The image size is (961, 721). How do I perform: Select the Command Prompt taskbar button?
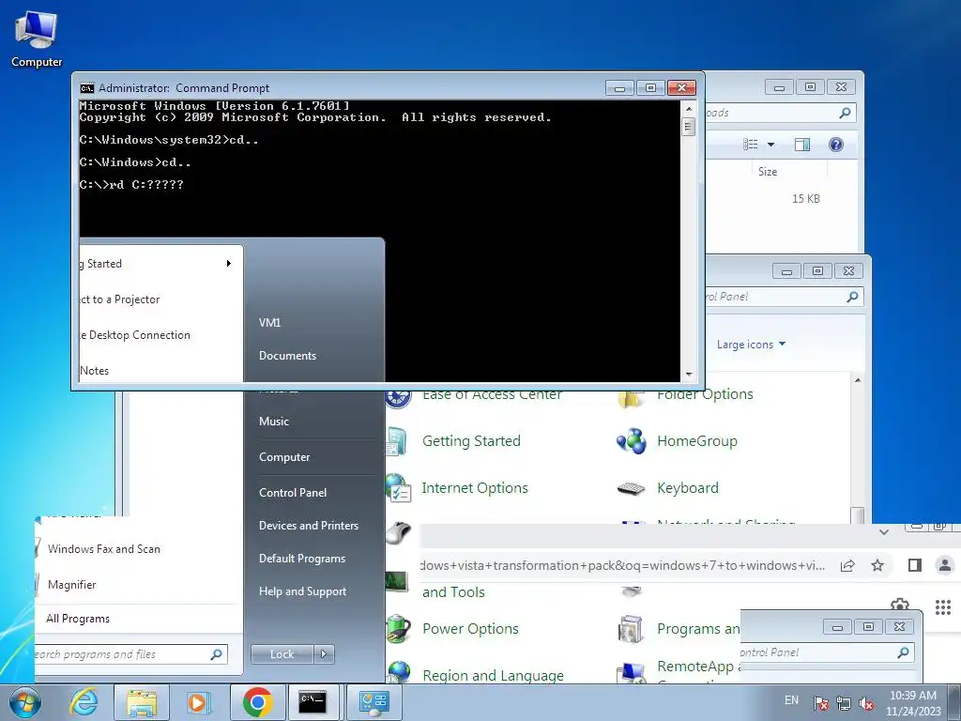313,702
